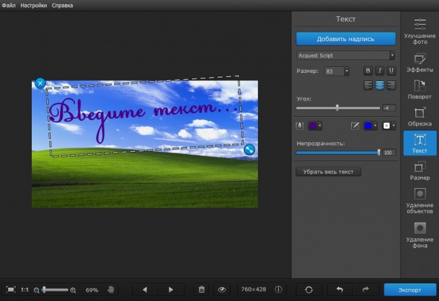The width and height of the screenshot is (439, 301).
Task: Delete text box with blue X handle
Action: [41, 83]
